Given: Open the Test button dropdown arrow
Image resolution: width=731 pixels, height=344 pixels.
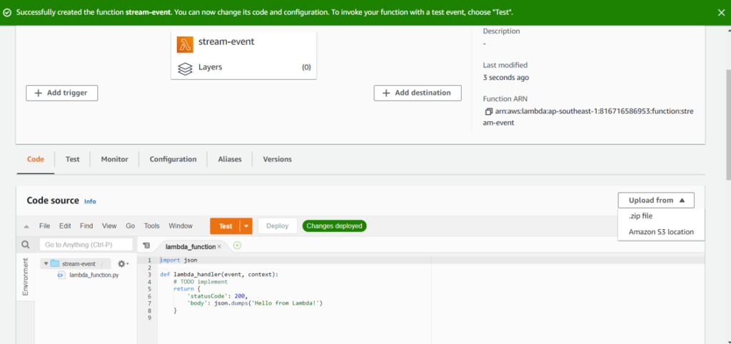Looking at the screenshot, I should (246, 226).
